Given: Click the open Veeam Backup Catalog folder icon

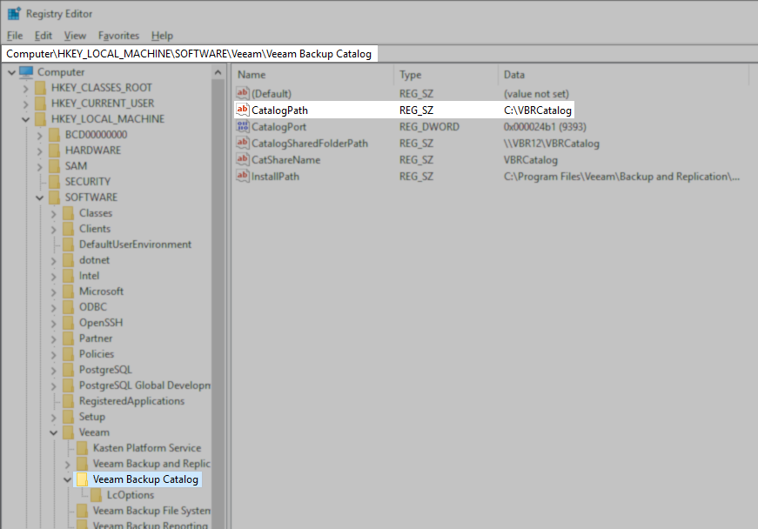Looking at the screenshot, I should [x=83, y=479].
